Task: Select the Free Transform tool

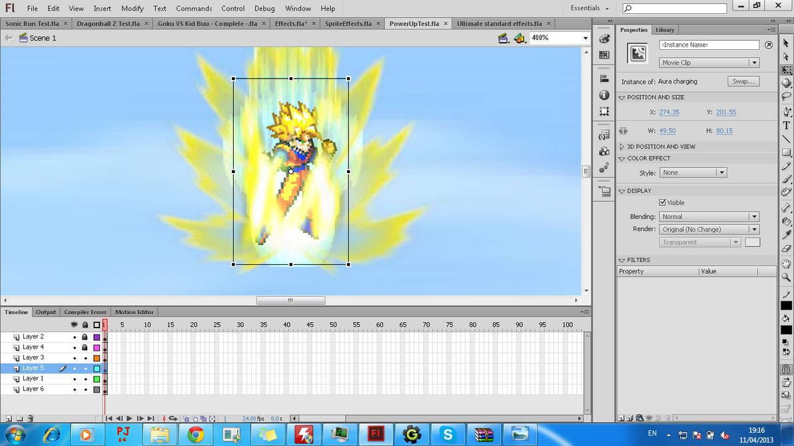Action: tap(786, 70)
